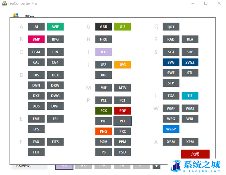Choose the RAD format
Image resolution: width=226 pixels, height=175 pixels.
[x=171, y=39]
